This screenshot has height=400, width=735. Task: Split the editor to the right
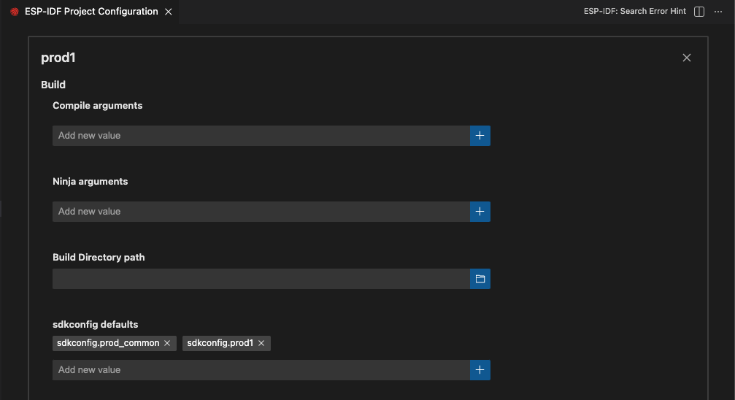[x=699, y=12]
